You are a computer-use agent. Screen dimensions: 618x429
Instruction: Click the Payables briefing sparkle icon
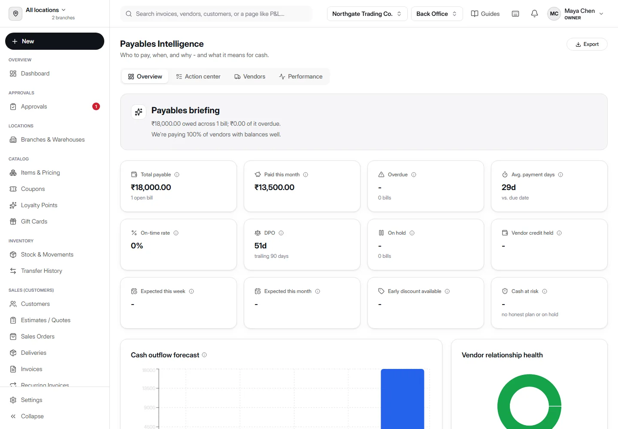pyautogui.click(x=139, y=112)
